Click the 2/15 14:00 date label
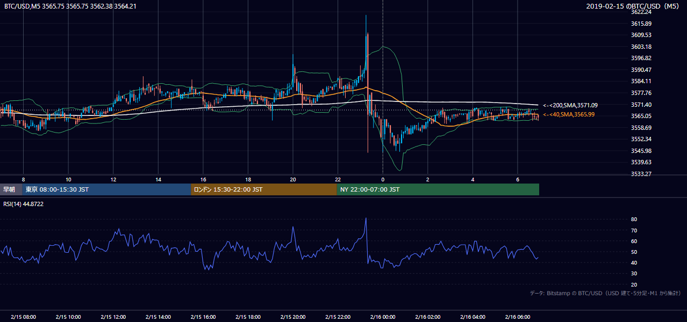Viewport: 687px width, 322px height. (x=158, y=317)
